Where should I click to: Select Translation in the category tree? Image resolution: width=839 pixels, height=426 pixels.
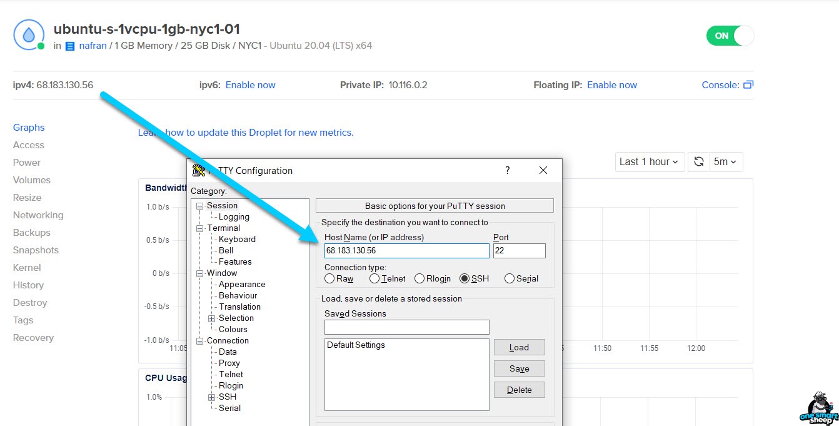pyautogui.click(x=239, y=307)
